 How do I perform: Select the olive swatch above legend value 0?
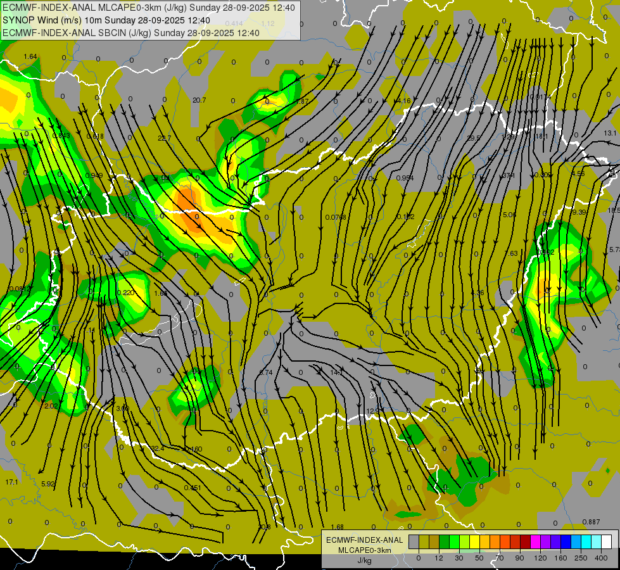tap(424, 541)
